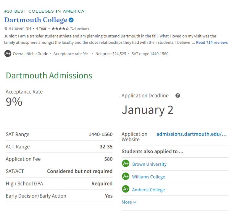Click the star rating icons
Screen dimensions: 235x211
click(60, 28)
